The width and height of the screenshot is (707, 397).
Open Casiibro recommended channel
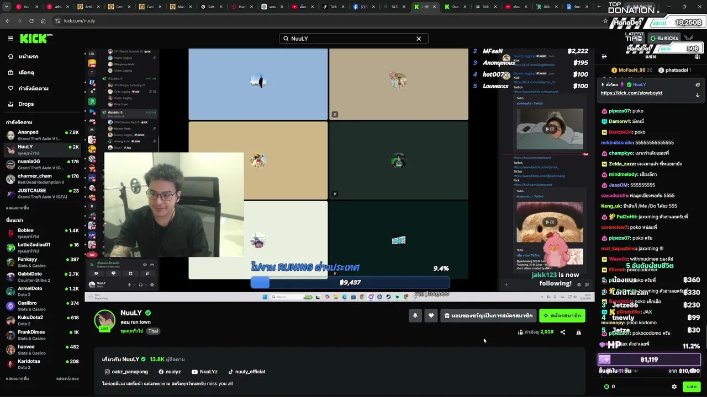[x=43, y=306]
